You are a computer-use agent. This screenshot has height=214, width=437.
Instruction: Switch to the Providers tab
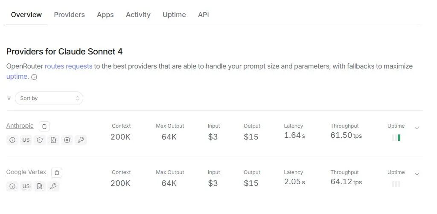tap(69, 15)
